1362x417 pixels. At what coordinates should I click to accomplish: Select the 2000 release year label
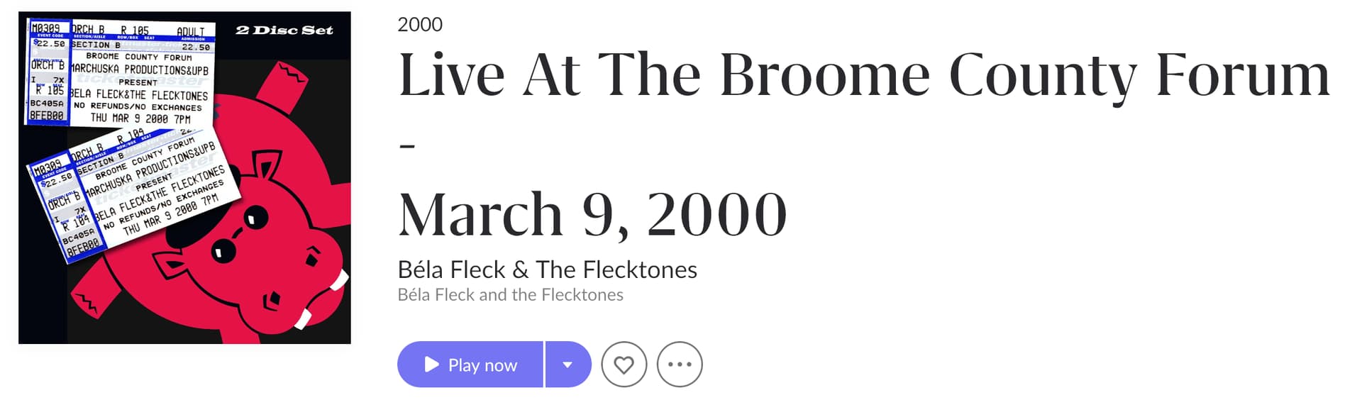[x=420, y=25]
